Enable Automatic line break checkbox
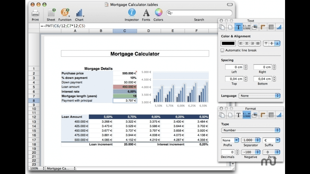310x174 pixels. pyautogui.click(x=222, y=50)
